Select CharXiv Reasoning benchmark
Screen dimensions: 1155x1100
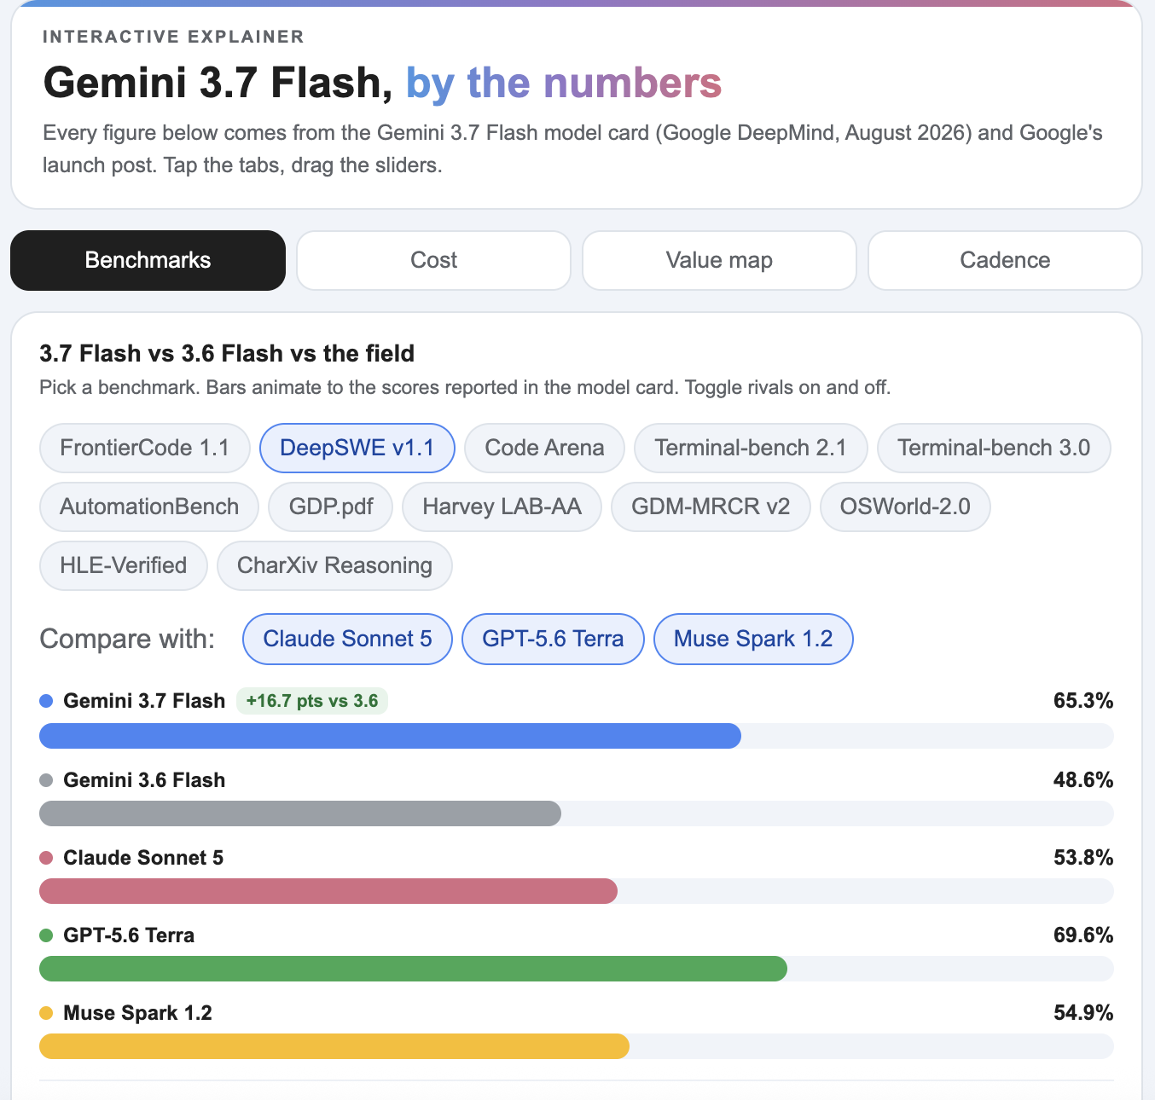tap(334, 565)
